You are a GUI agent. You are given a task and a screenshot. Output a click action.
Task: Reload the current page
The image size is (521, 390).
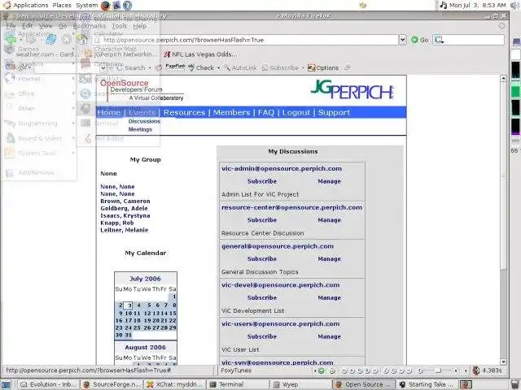(50, 40)
